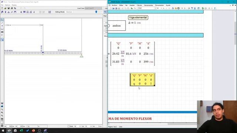Viewport: 237px width, 133px height.
Task: Open Archivo menu in SMath
Action: click(114, 5)
